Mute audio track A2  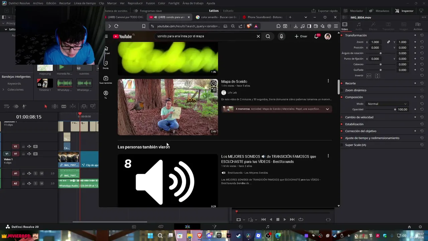pyautogui.click(x=42, y=183)
